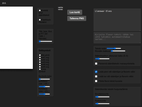The image size is (142, 107).
Task: Adjust the Title, type, illus. color slider
Action: click(45, 41)
